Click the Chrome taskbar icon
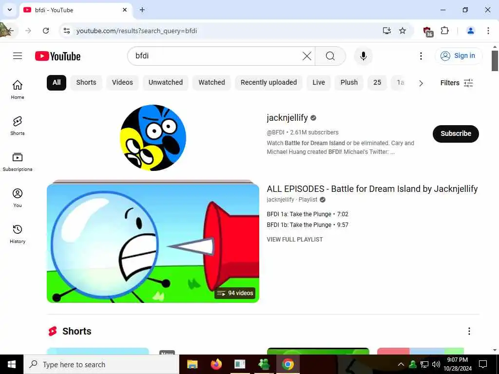Image resolution: width=499 pixels, height=374 pixels. [x=288, y=364]
